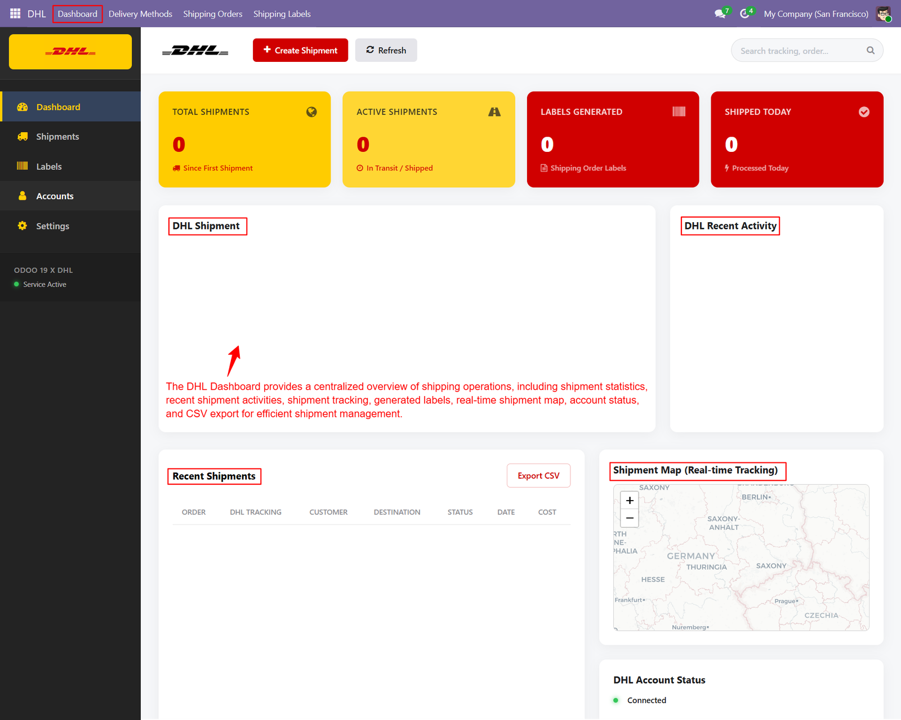
Task: Click the Service Active status text
Action: pyautogui.click(x=44, y=285)
